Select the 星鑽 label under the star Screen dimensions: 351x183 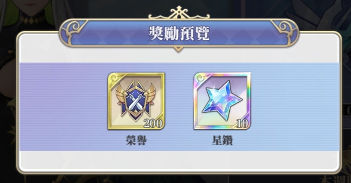222,140
